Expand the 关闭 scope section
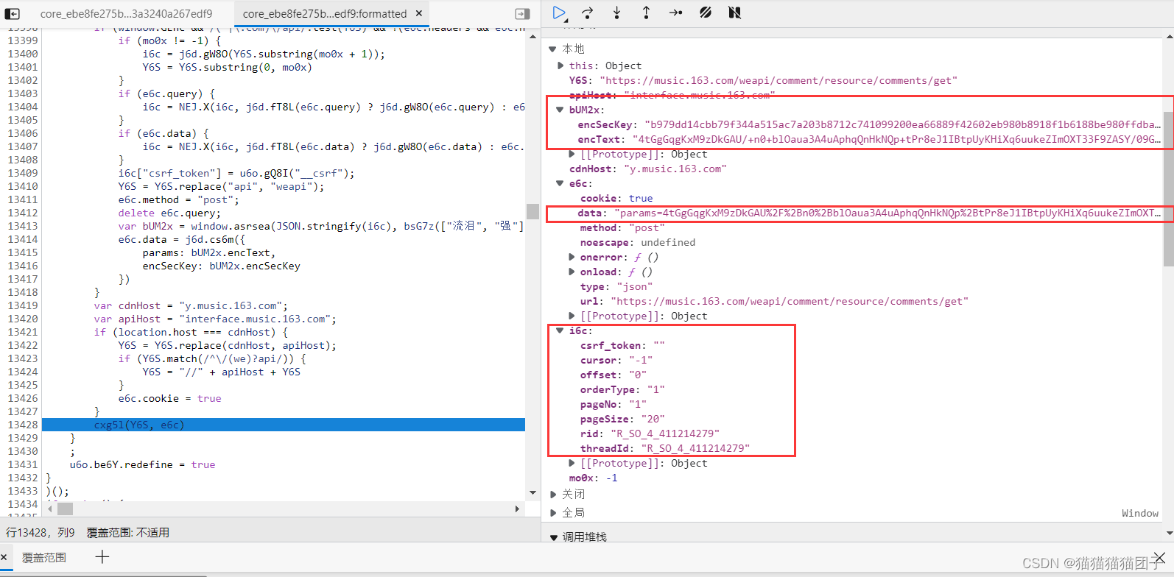Screen dimensions: 1174x577 552,495
